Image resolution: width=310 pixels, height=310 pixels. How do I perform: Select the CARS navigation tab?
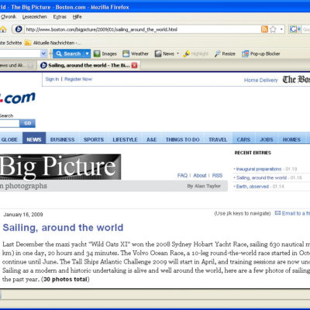tap(243, 139)
